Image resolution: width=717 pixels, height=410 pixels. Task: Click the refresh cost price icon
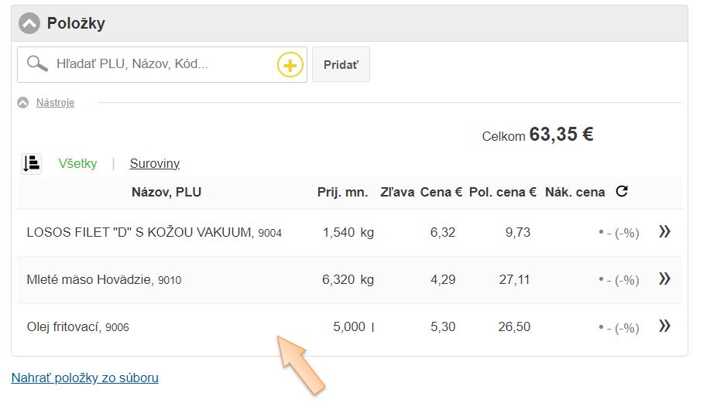pyautogui.click(x=621, y=192)
